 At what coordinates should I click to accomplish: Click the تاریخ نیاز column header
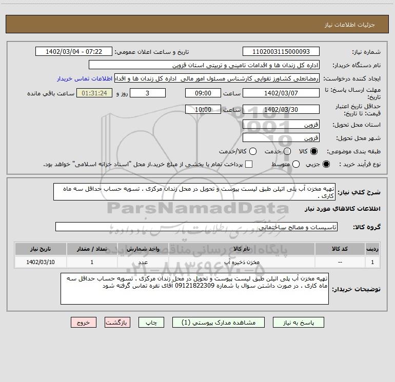click(41, 249)
